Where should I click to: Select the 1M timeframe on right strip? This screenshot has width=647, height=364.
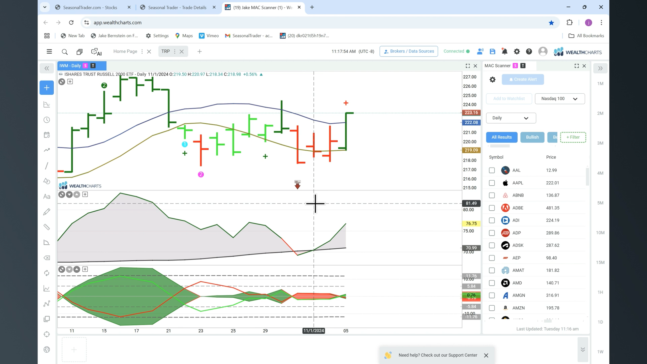pyautogui.click(x=600, y=84)
